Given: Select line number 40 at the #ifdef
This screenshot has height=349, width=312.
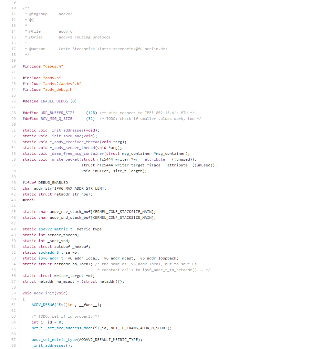Looking at the screenshot, I should pos(14,183).
